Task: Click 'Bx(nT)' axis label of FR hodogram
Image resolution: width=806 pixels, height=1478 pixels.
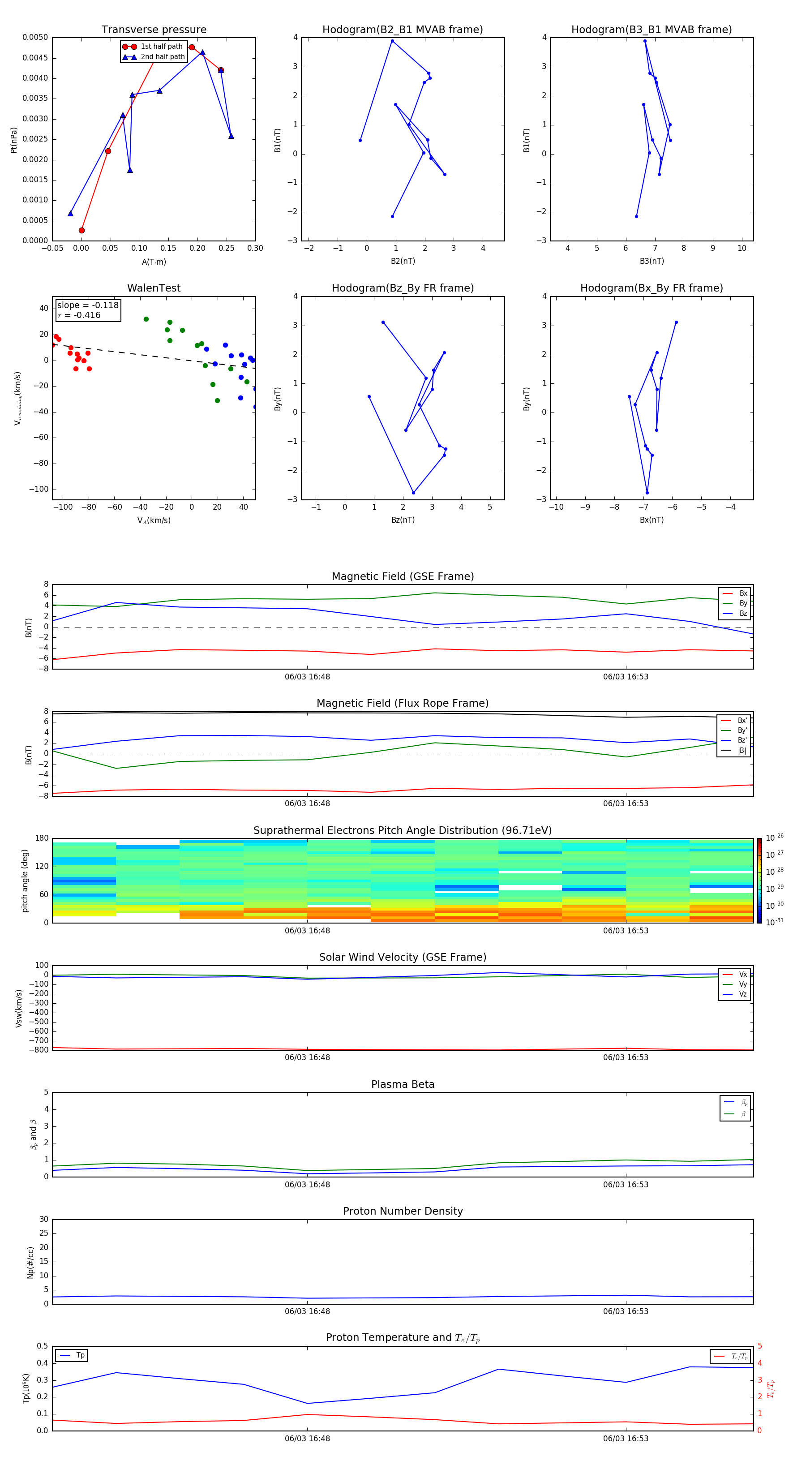Action: pos(652,520)
